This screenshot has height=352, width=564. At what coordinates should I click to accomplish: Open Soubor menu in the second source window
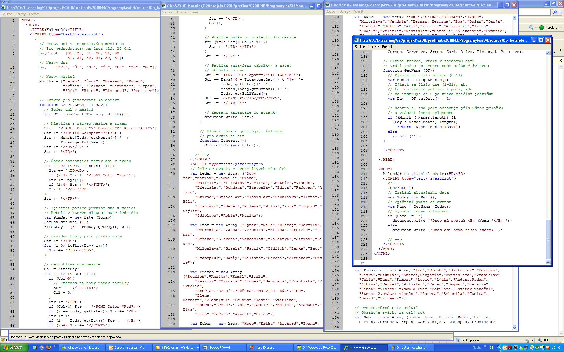167,12
